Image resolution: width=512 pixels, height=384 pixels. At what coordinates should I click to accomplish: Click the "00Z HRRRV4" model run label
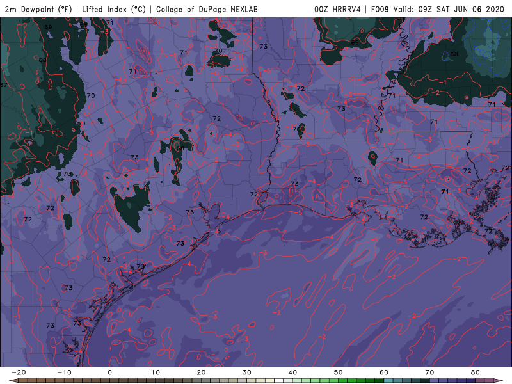tap(338, 9)
